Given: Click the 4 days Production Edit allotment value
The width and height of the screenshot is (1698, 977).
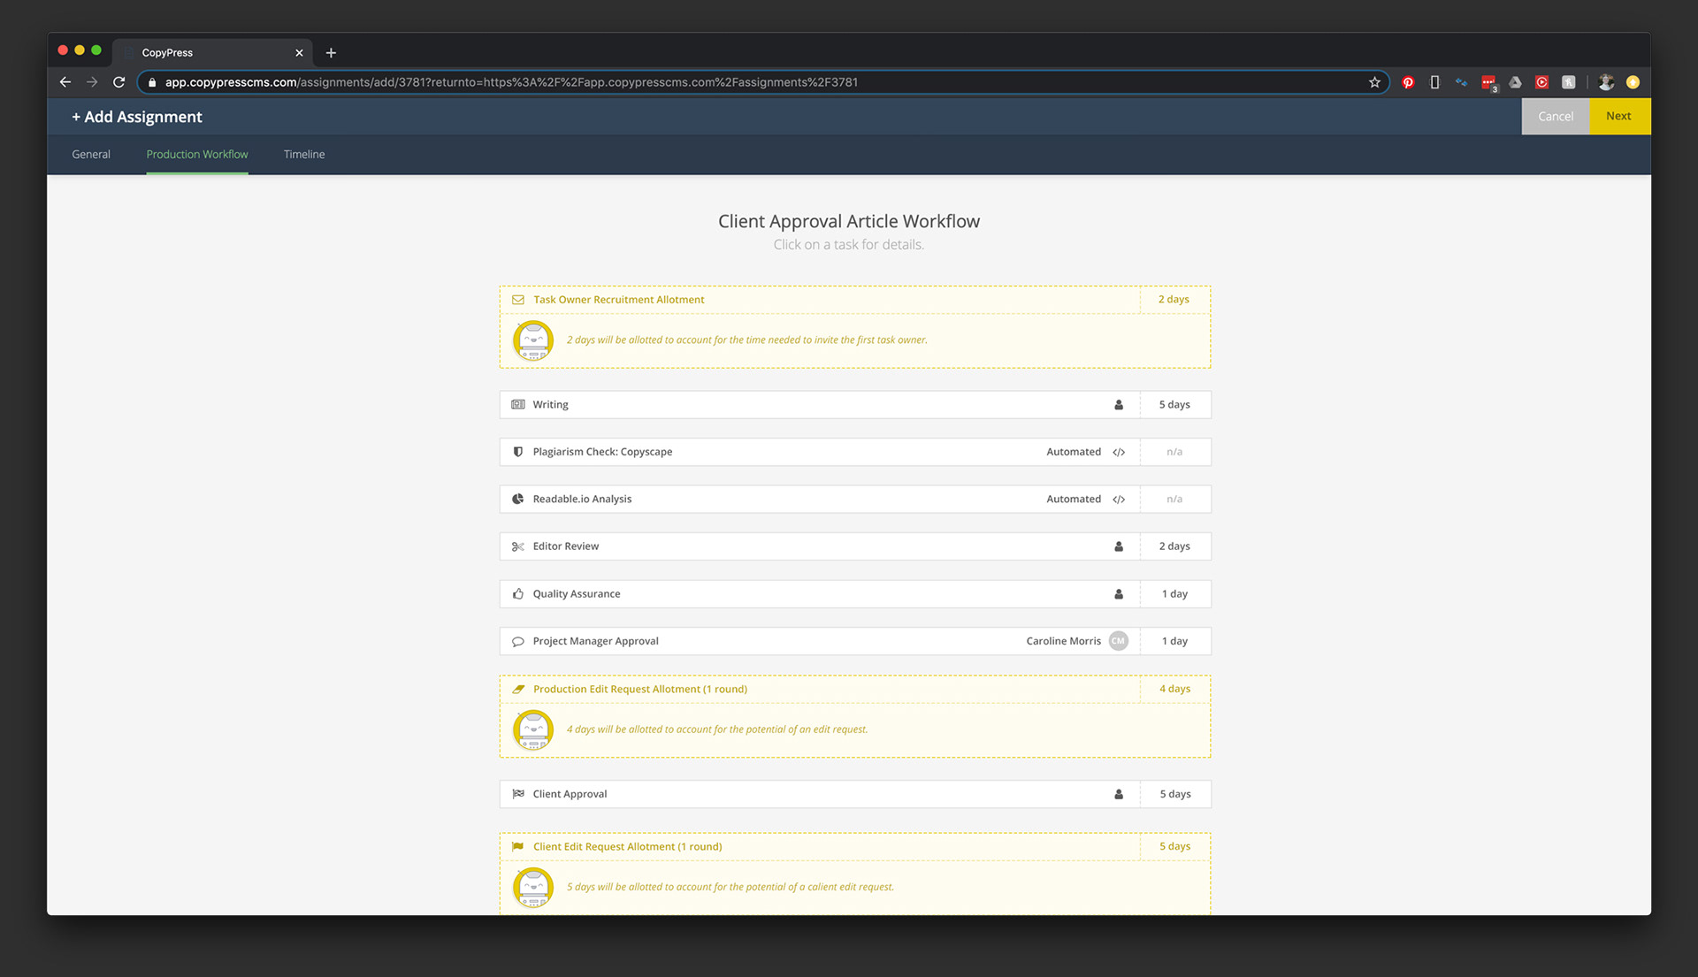Looking at the screenshot, I should [1174, 689].
